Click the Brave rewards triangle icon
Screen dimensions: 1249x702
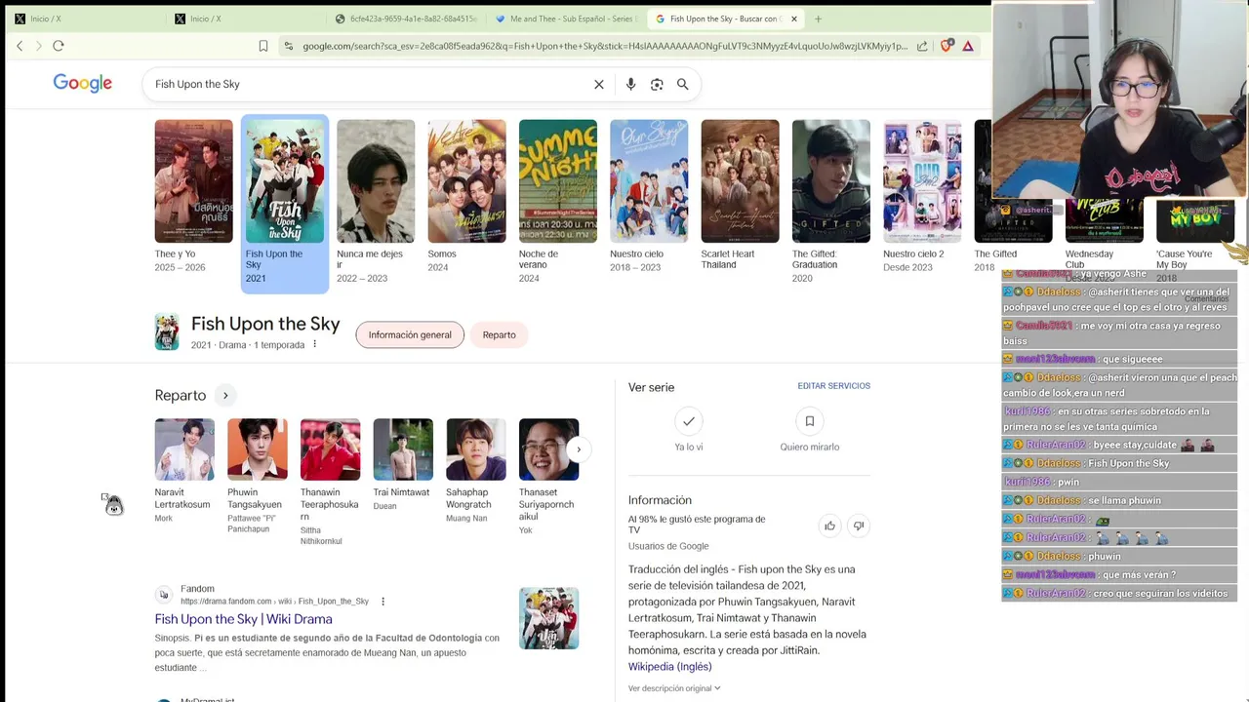968,46
